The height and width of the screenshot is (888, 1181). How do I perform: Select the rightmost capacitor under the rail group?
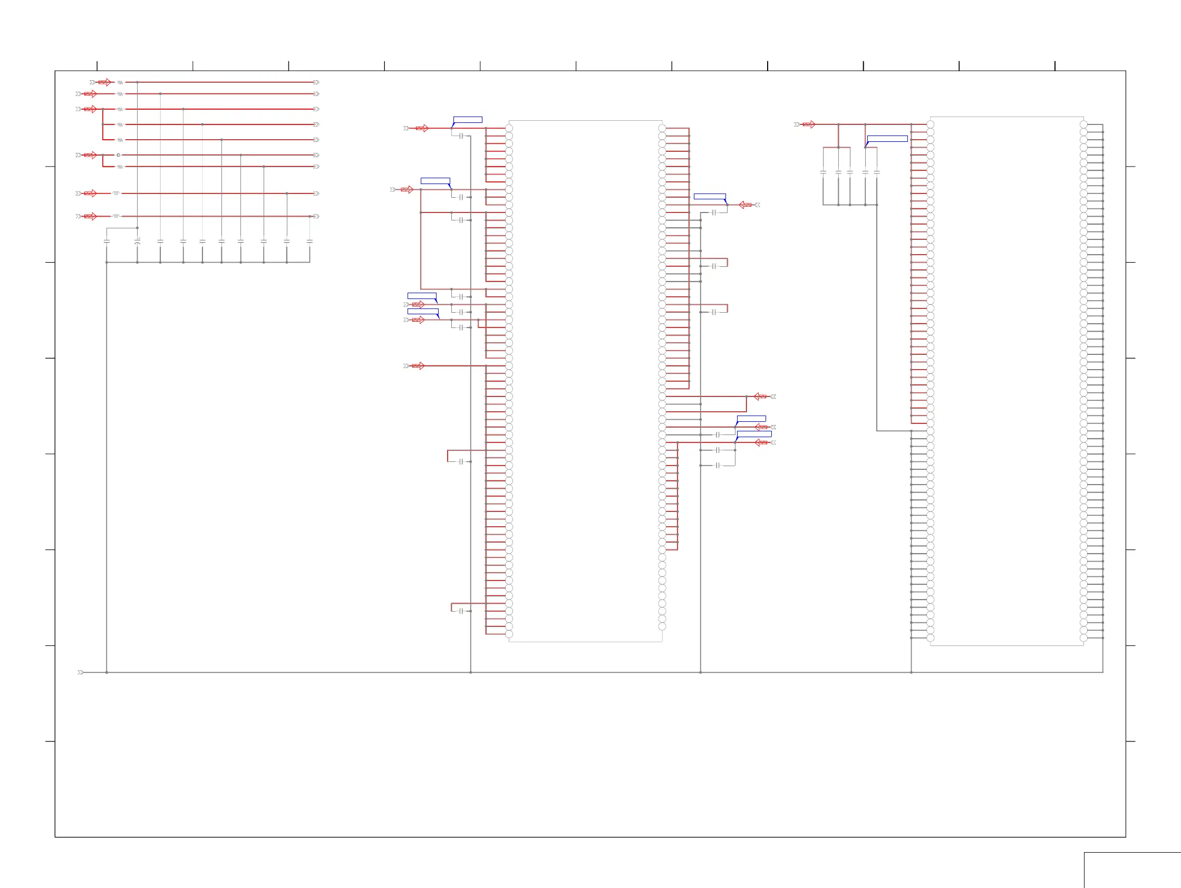[x=309, y=242]
